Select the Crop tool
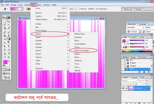The height and width of the screenshot is (104, 154). pyautogui.click(x=5, y=28)
